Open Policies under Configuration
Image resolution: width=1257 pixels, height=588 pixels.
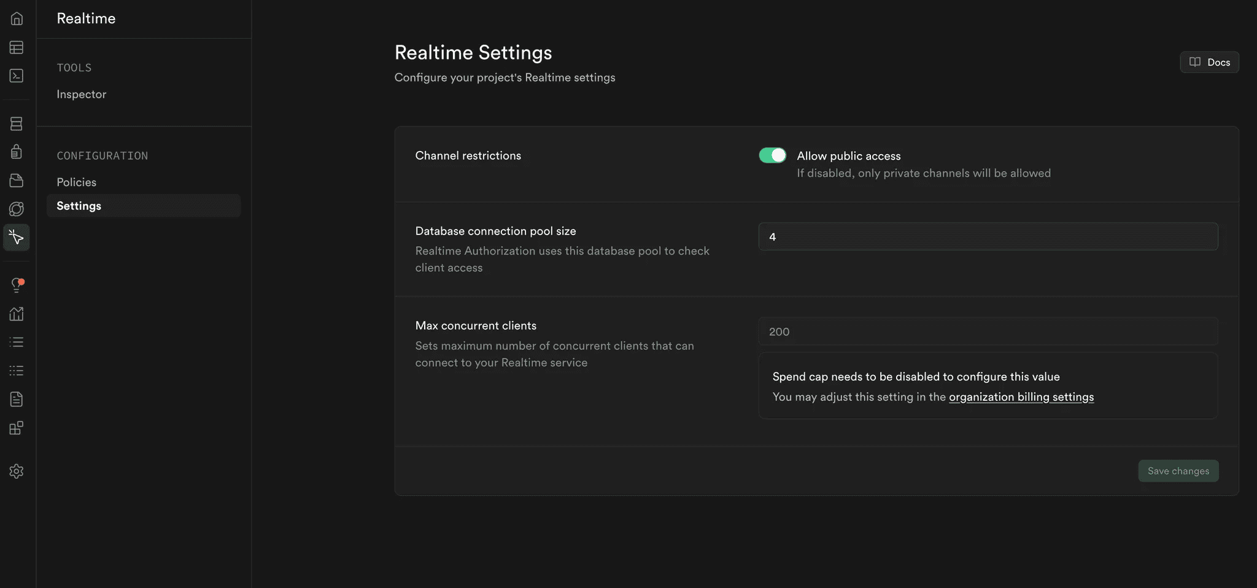[77, 182]
